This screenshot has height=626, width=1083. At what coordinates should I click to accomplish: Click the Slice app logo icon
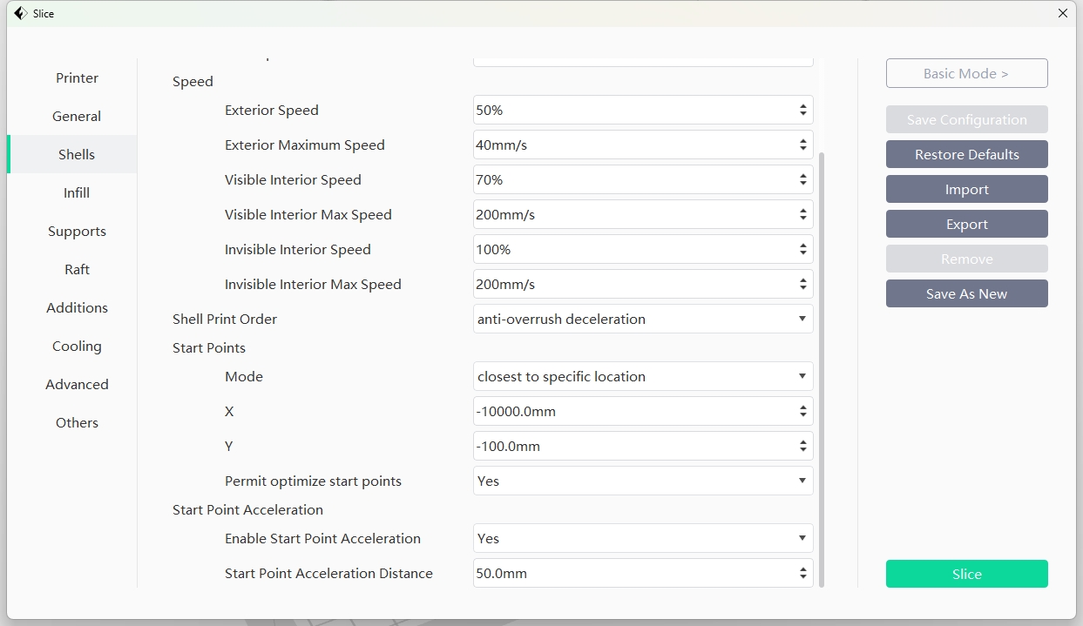(x=20, y=13)
